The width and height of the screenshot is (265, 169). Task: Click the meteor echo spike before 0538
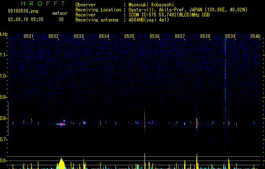pos(197,122)
